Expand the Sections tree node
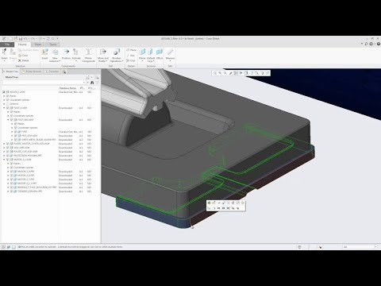Viewport: 381px width, 286px height. 4,104
